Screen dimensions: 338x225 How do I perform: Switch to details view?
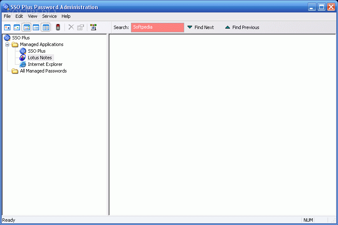[x=36, y=27]
